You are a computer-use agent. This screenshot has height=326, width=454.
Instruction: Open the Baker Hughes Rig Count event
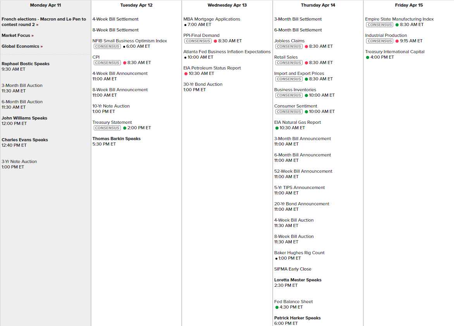[299, 253]
